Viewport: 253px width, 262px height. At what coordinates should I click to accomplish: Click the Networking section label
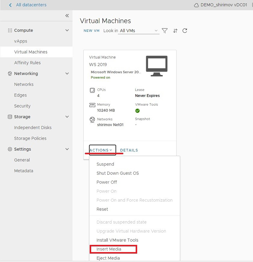click(x=26, y=74)
